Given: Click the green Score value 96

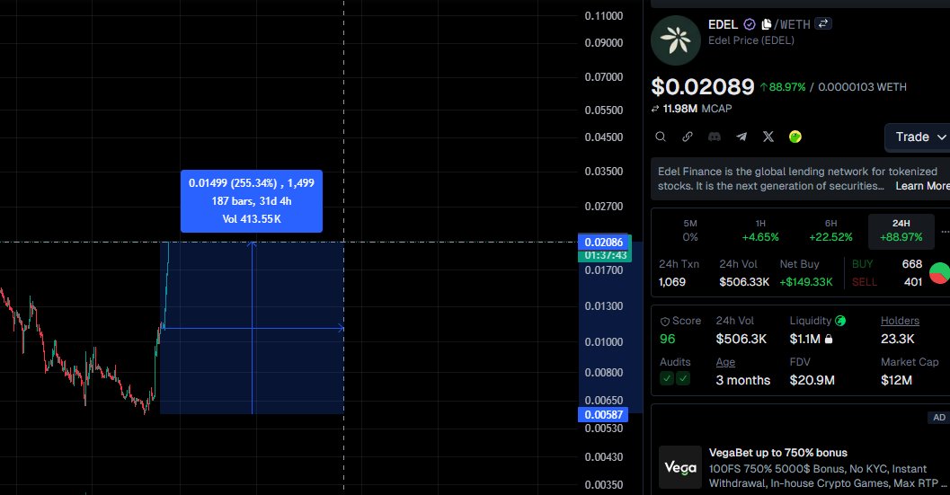Looking at the screenshot, I should [667, 339].
